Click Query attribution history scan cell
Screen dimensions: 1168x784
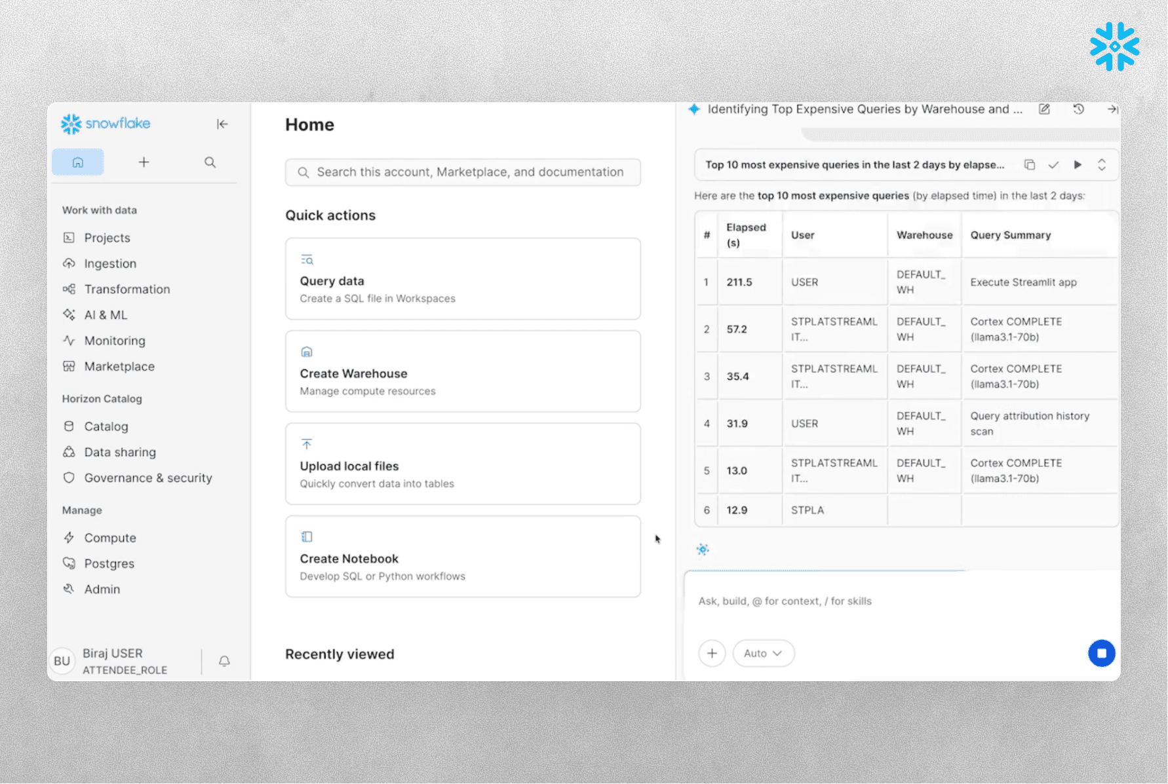click(1039, 423)
